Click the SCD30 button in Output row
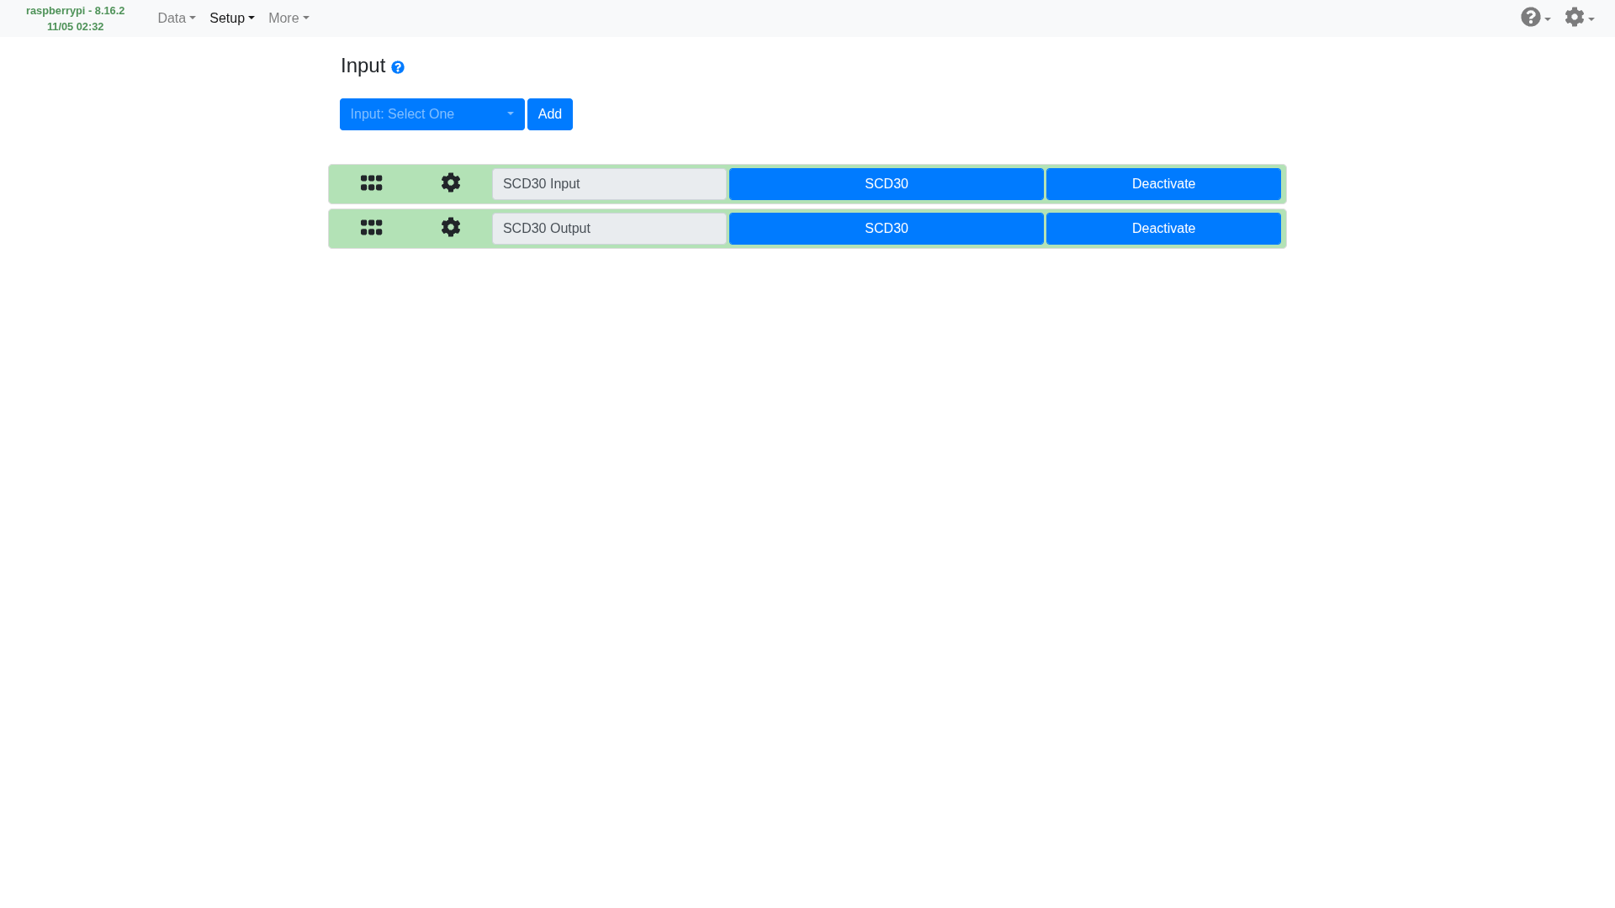Image resolution: width=1615 pixels, height=908 pixels. point(886,229)
